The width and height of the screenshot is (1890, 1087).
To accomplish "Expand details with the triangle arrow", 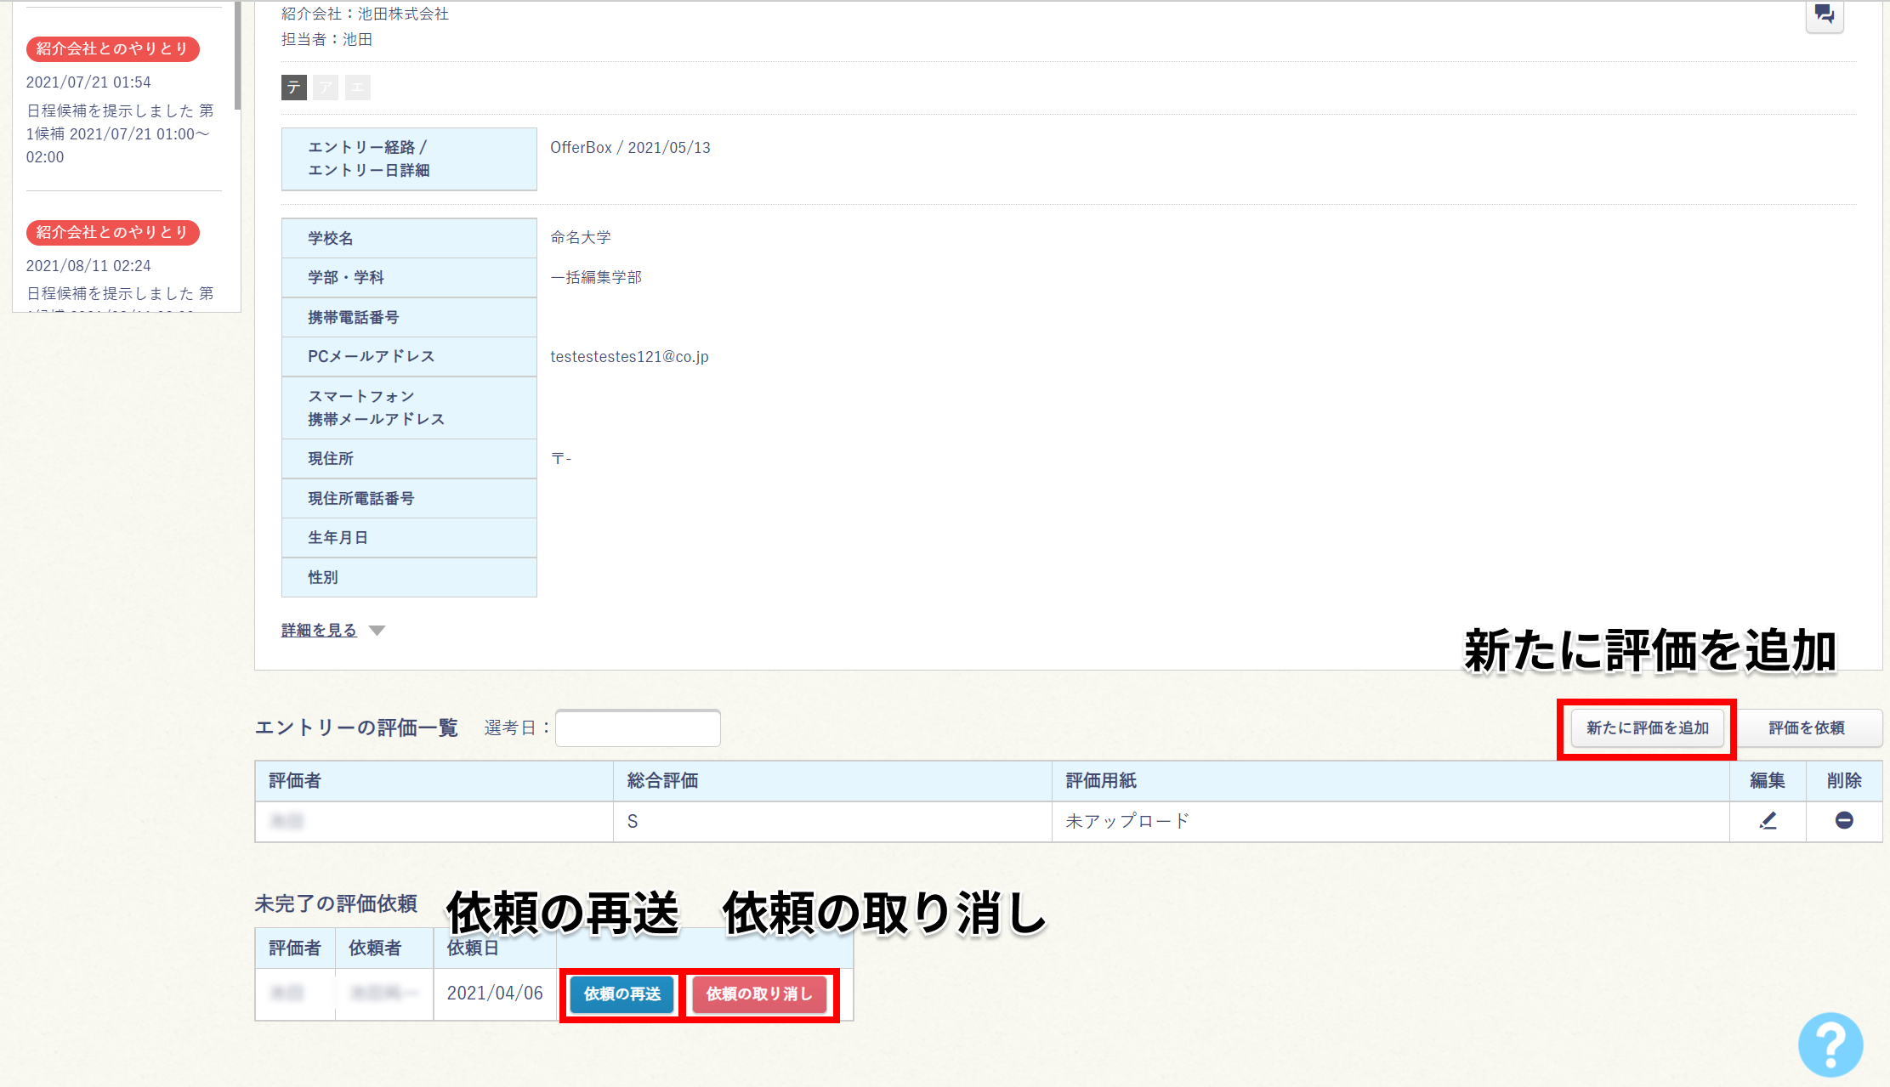I will pos(377,631).
